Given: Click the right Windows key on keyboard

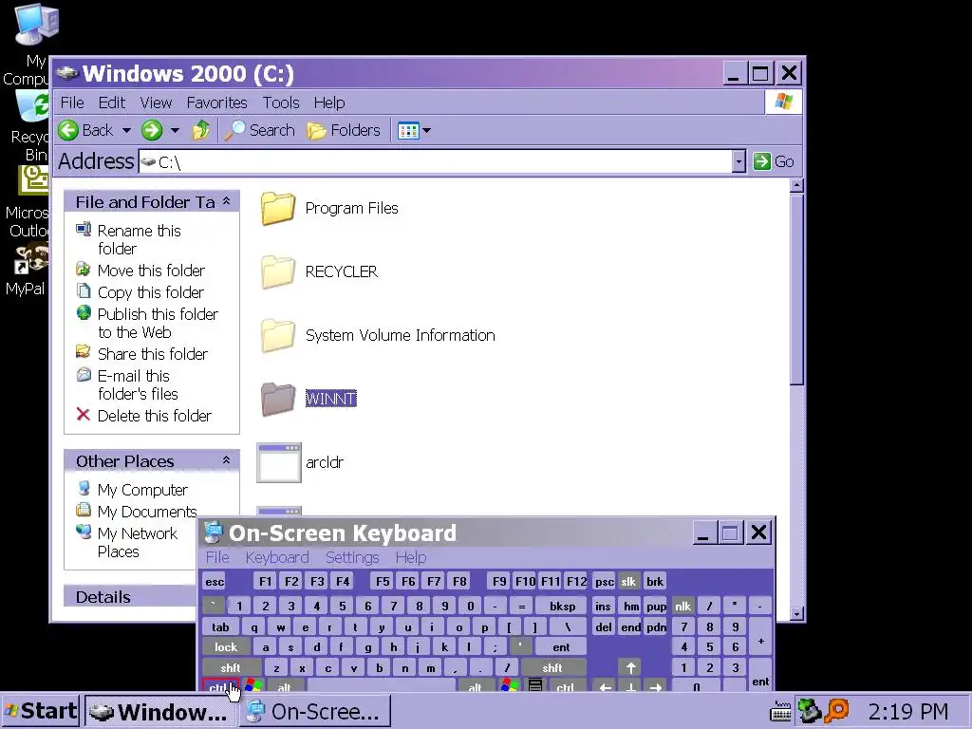Looking at the screenshot, I should pyautogui.click(x=510, y=685).
